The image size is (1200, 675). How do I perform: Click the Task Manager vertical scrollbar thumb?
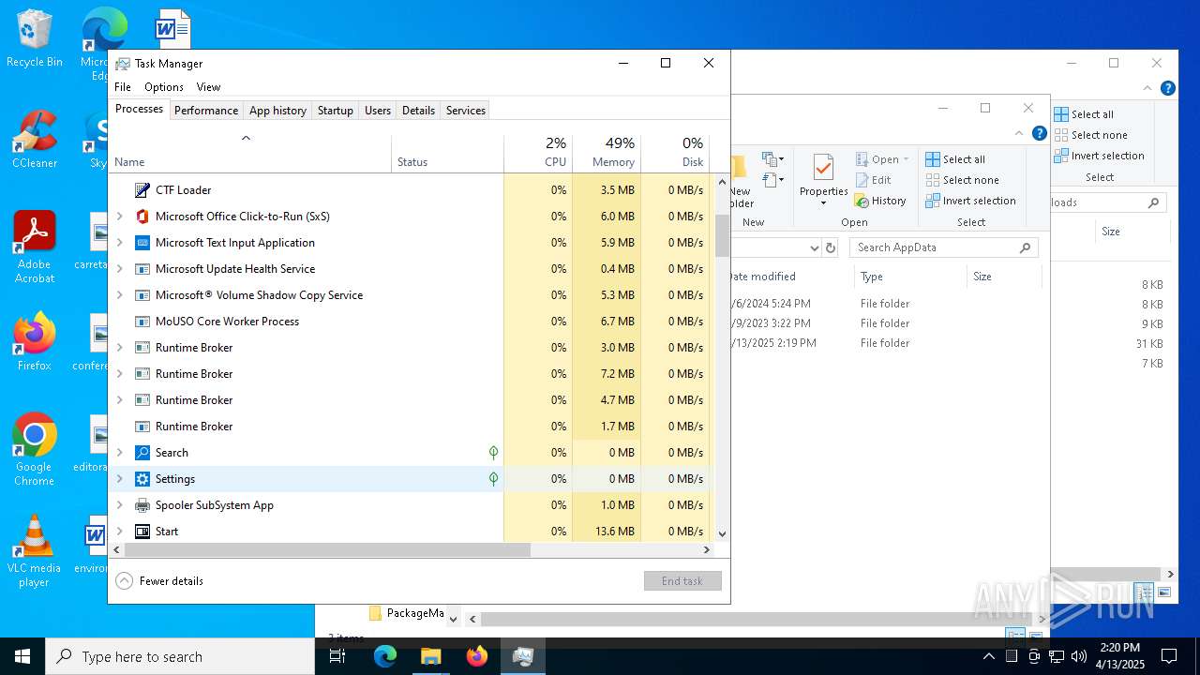click(x=722, y=235)
